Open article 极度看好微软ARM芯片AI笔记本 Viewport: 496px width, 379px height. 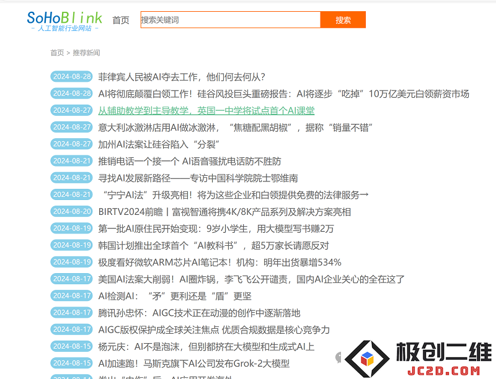pyautogui.click(x=220, y=263)
